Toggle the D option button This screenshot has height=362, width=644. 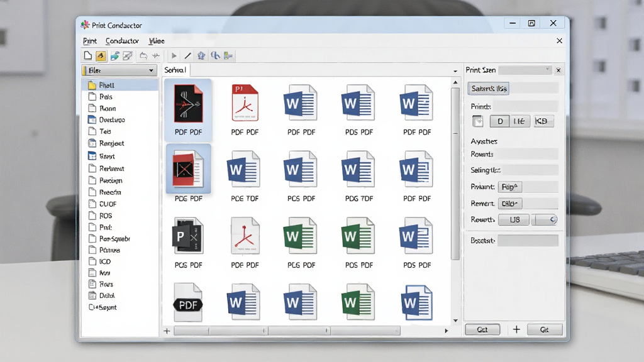point(500,121)
